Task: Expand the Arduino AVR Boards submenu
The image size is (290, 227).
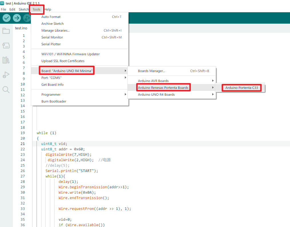Action: click(x=172, y=81)
